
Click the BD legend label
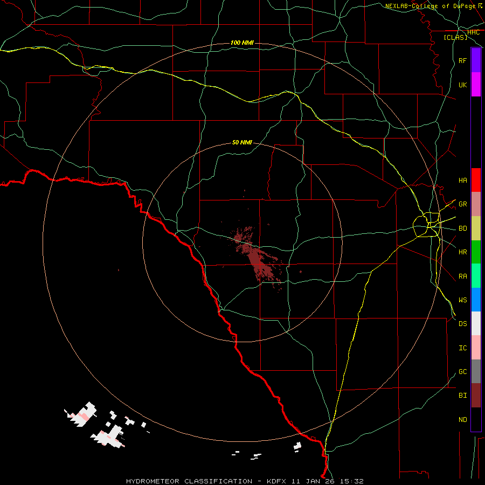pyautogui.click(x=463, y=228)
